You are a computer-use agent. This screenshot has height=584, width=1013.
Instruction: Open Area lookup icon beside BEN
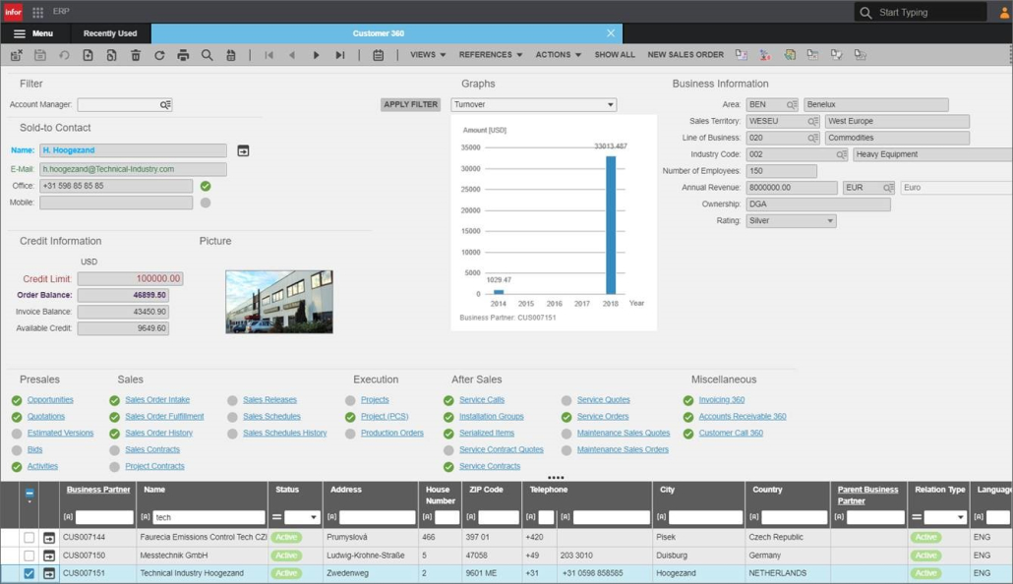coord(792,104)
